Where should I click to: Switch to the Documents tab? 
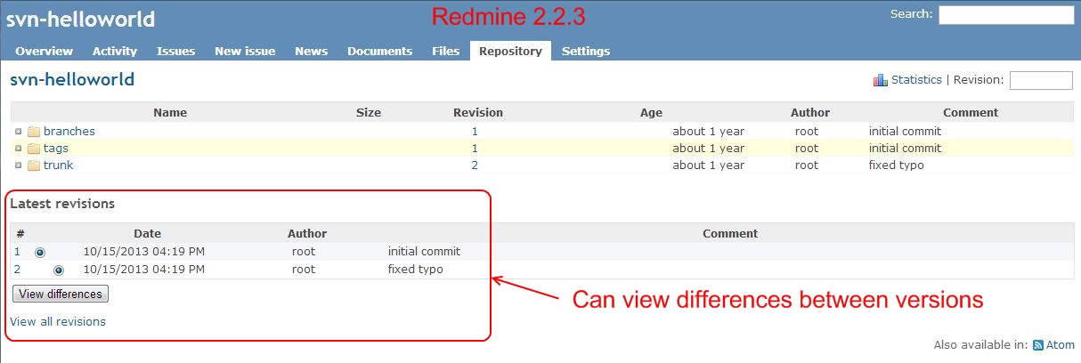tap(380, 51)
